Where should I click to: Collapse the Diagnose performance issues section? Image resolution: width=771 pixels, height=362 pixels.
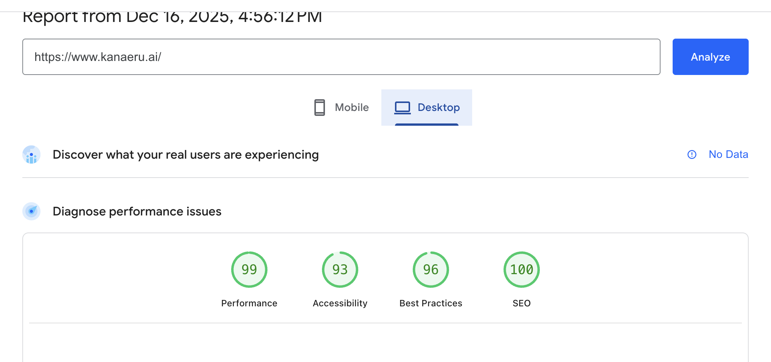point(137,211)
